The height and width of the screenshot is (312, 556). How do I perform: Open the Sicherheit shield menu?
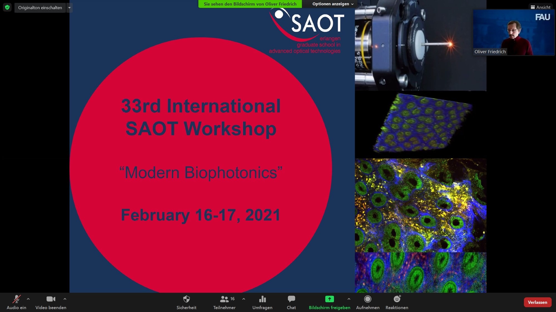click(186, 302)
